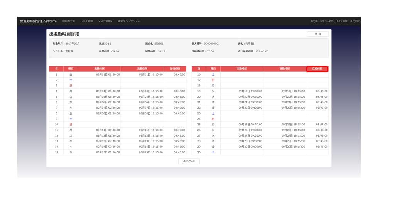This screenshot has height=204, width=395.
Task: Click the 出退勤時刻管理-System- brand title
Action: coord(39,21)
